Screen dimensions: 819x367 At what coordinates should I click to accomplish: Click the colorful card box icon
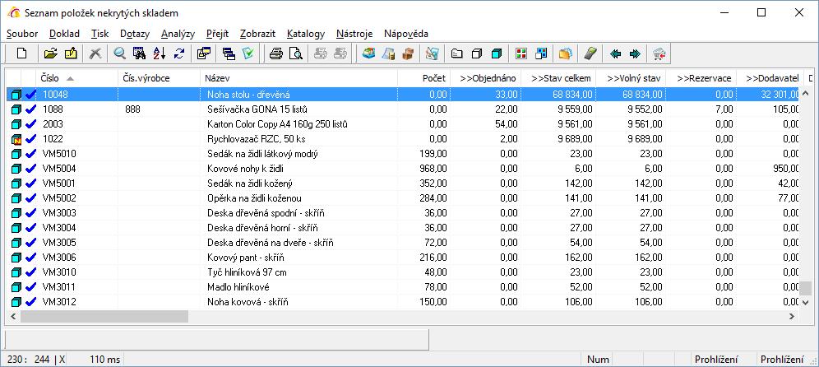368,53
